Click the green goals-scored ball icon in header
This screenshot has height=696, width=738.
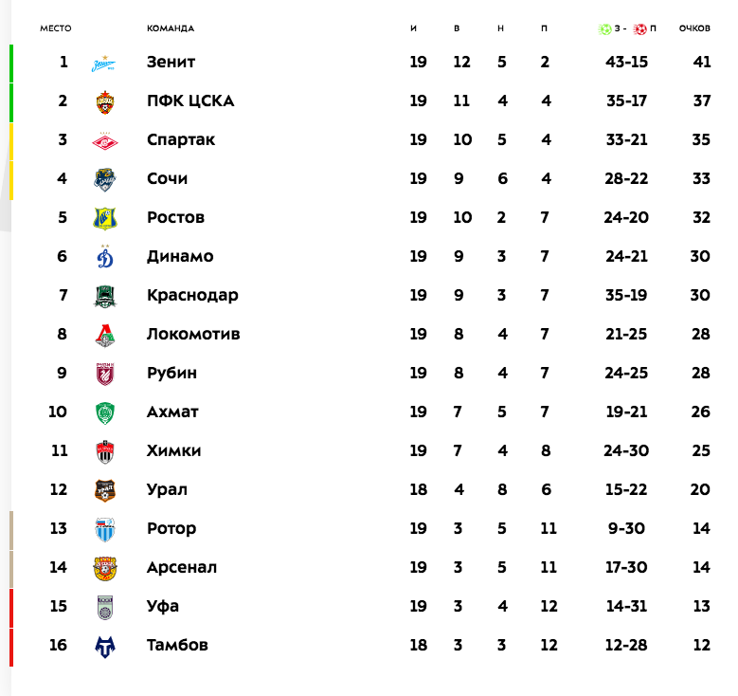click(604, 28)
